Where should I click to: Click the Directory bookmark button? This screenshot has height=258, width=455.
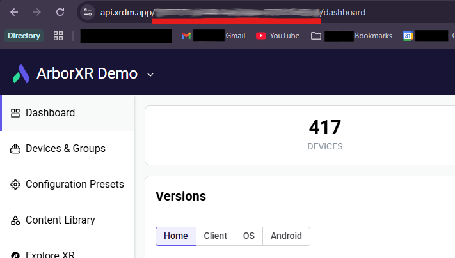(x=24, y=36)
